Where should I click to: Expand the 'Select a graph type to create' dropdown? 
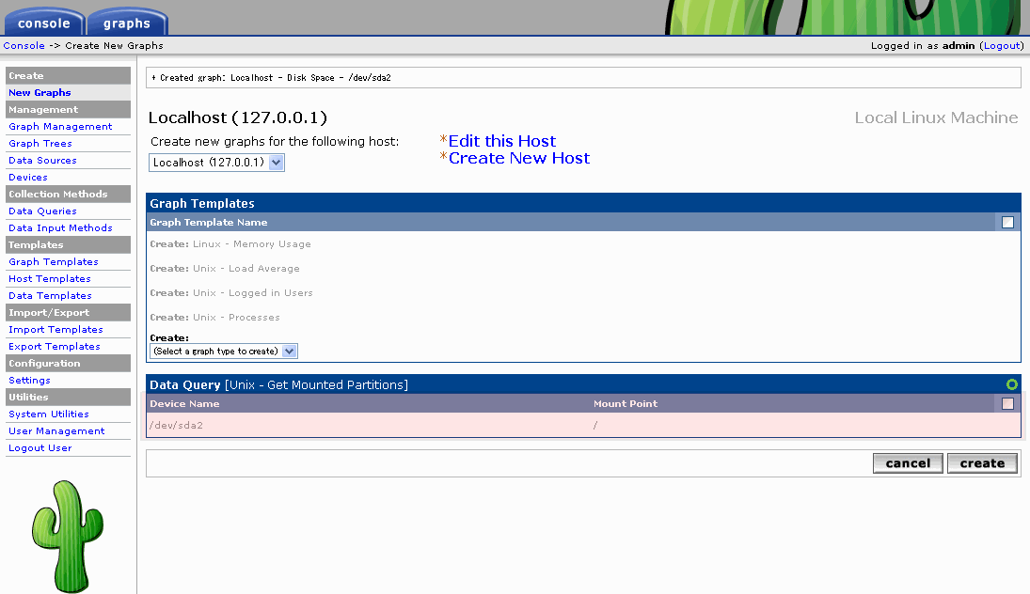224,352
